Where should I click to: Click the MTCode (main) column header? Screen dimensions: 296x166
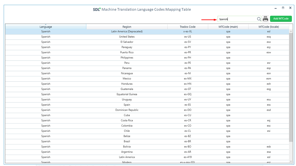tap(228, 27)
